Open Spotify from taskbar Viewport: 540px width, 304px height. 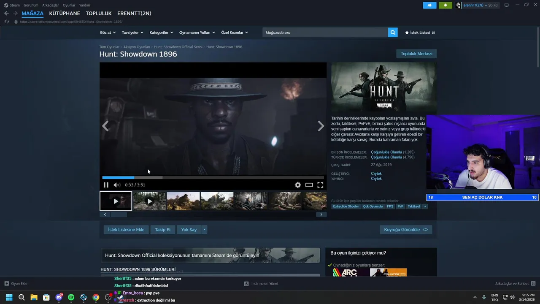[x=71, y=297]
